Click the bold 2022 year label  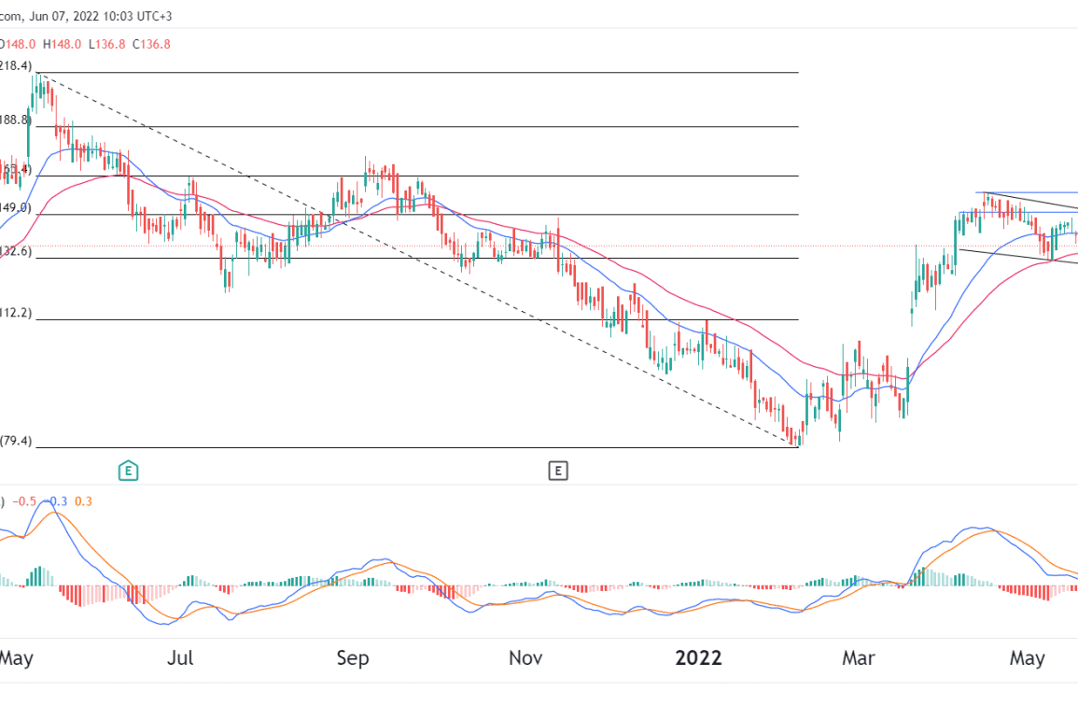[x=698, y=657]
